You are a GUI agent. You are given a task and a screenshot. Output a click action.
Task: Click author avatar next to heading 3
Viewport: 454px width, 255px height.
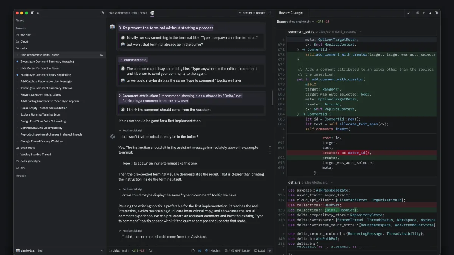tap(112, 27)
